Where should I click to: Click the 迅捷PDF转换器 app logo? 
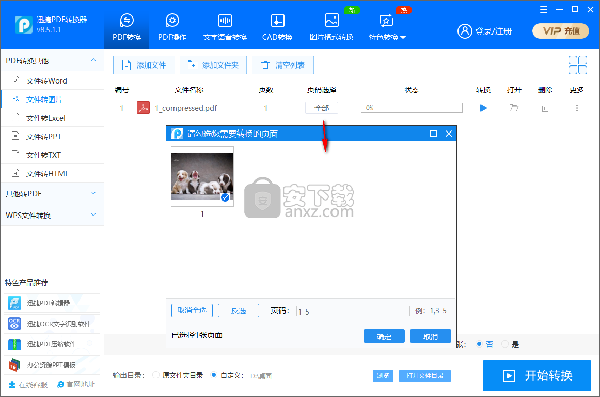point(24,25)
